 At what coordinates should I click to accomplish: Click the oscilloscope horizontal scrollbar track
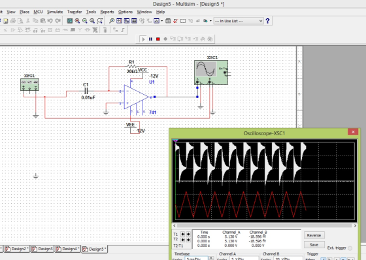(x=265, y=225)
